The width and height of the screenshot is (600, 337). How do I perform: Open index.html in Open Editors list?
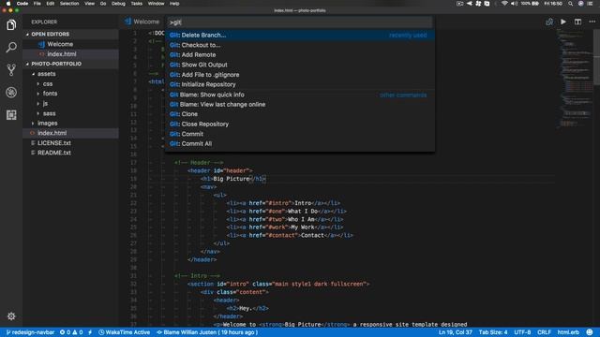(71, 54)
